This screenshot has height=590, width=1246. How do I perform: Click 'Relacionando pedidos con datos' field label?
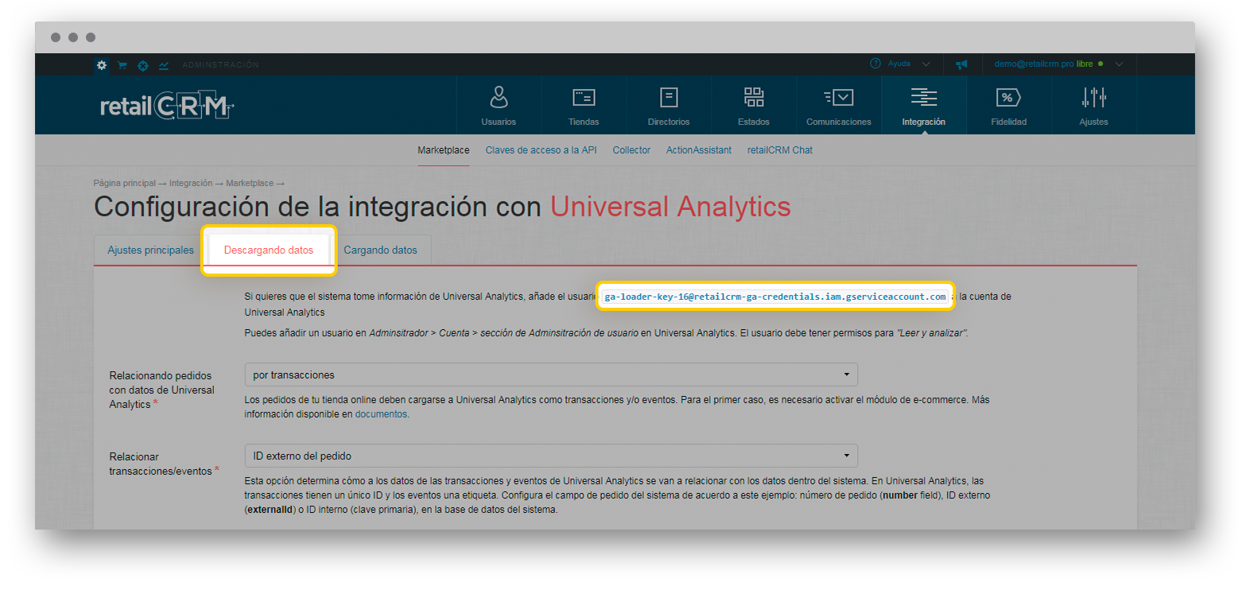(x=161, y=390)
